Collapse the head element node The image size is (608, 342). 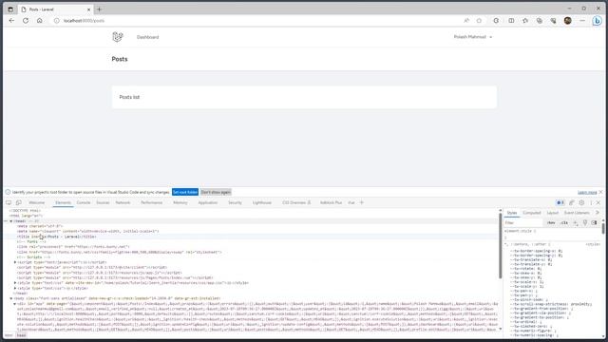pyautogui.click(x=11, y=221)
